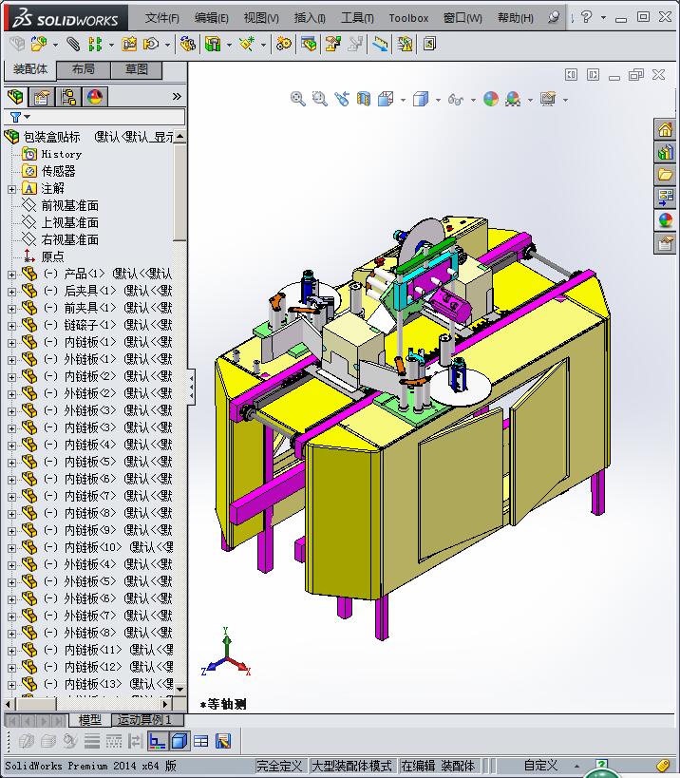This screenshot has width=680, height=778.
Task: Open the 插入(I) menu
Action: (x=310, y=18)
